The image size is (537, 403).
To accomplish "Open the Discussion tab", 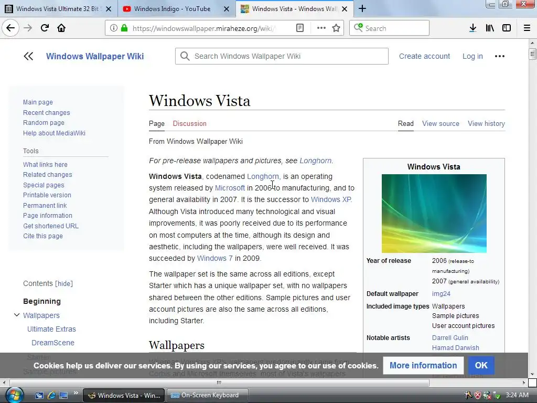I will 190,123.
